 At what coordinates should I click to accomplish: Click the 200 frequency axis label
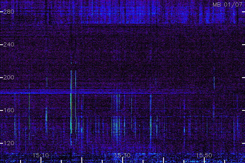coord(9,77)
